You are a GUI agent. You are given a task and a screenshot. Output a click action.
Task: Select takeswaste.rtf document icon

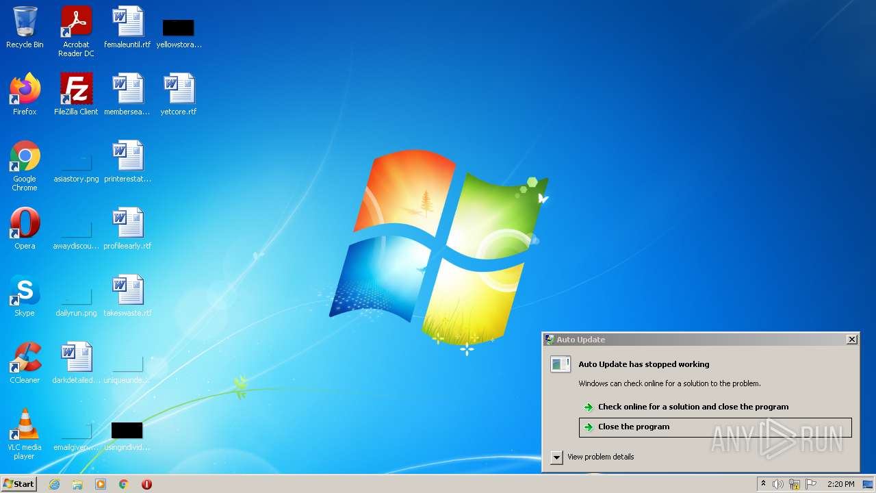(x=127, y=296)
